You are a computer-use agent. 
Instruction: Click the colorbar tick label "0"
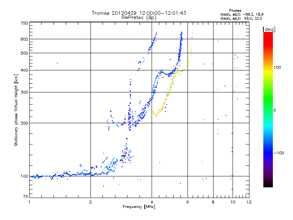(275, 110)
